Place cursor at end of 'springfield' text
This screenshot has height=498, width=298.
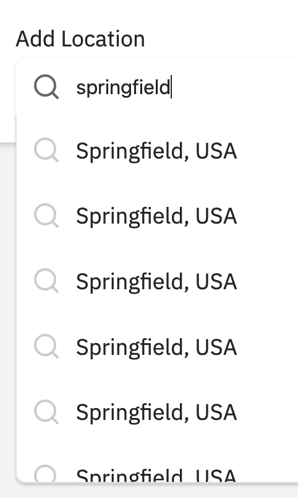pyautogui.click(x=171, y=87)
